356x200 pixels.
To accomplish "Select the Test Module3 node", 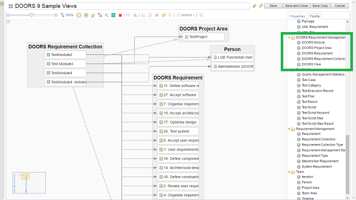I will click(66, 64).
